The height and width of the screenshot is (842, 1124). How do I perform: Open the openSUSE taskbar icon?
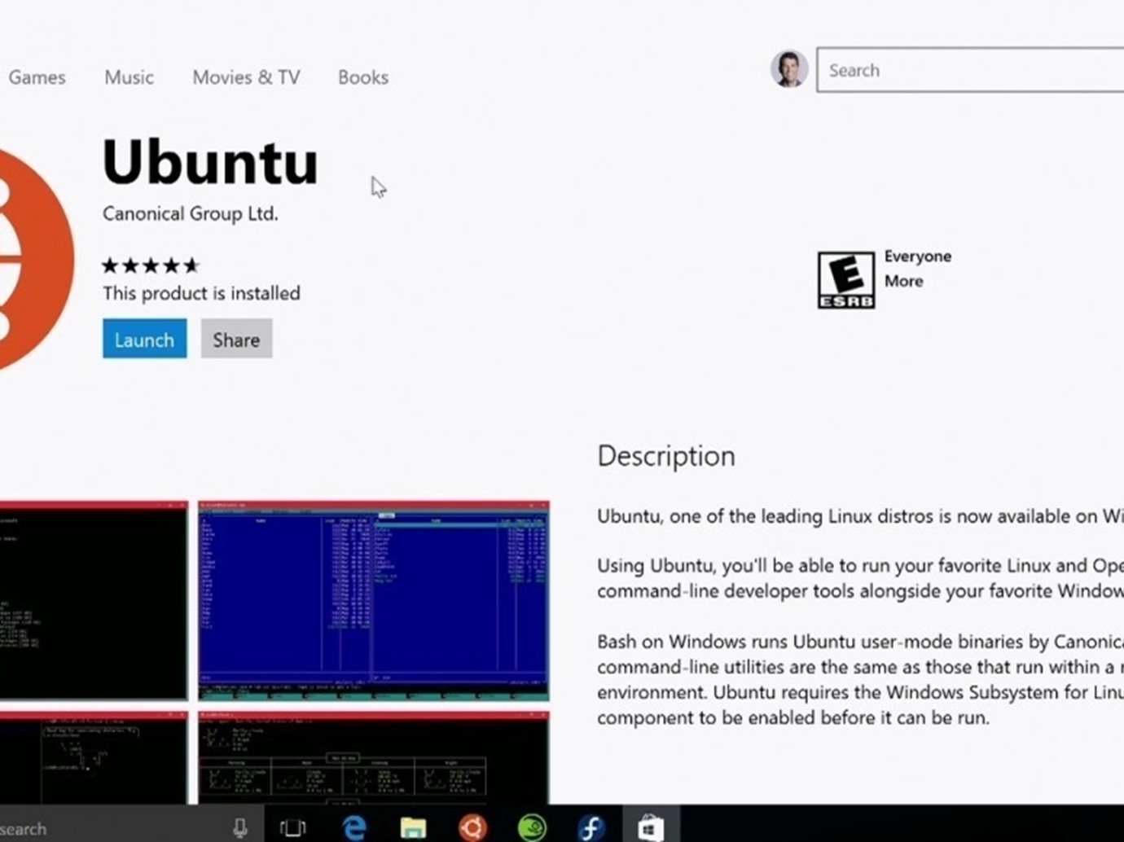[532, 828]
